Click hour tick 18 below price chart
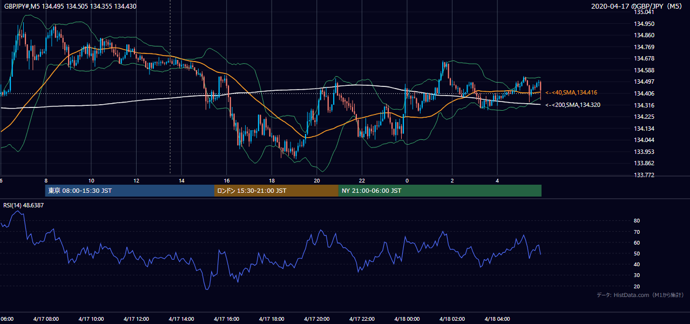690x324 pixels. tap(272, 181)
